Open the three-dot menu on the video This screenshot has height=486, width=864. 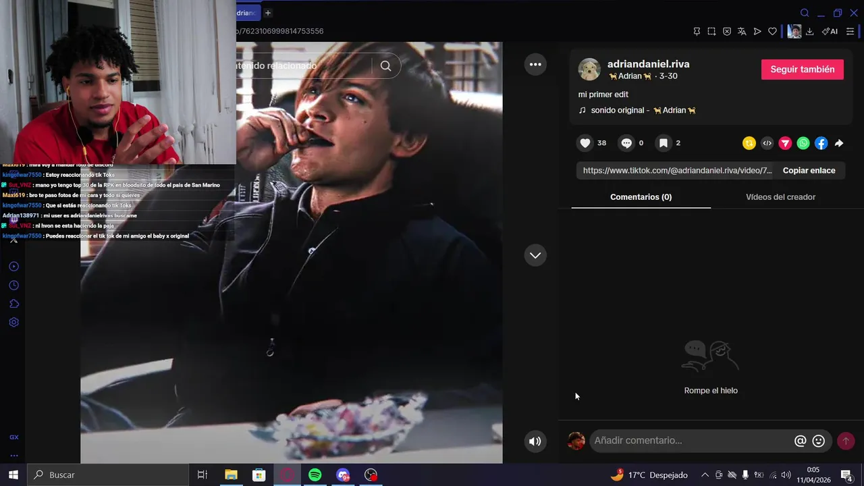tap(535, 64)
